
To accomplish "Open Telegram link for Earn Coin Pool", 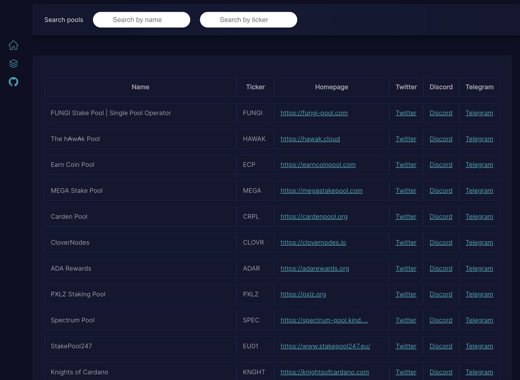I will pos(479,165).
